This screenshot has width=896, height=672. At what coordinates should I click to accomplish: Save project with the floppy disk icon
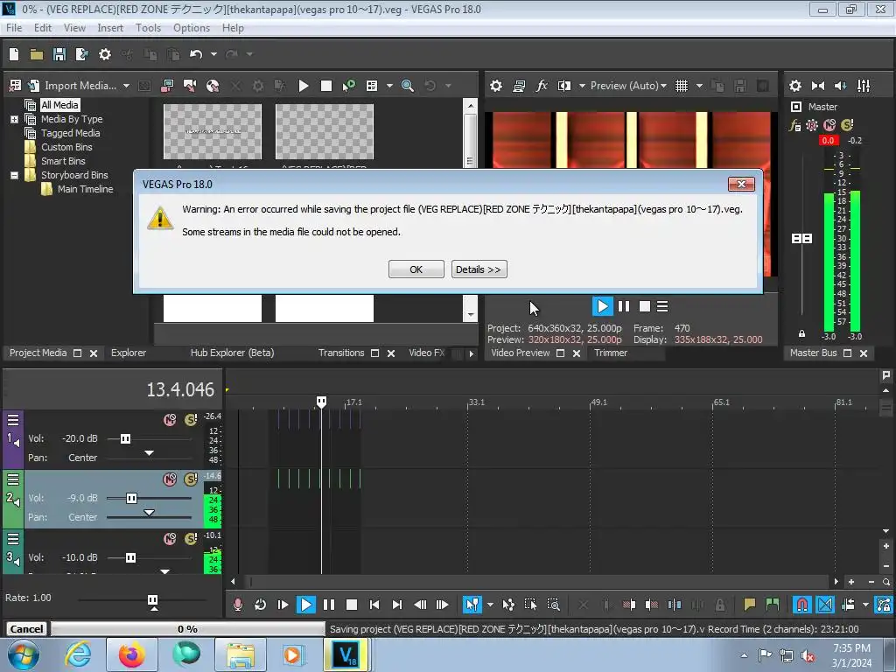pos(59,54)
